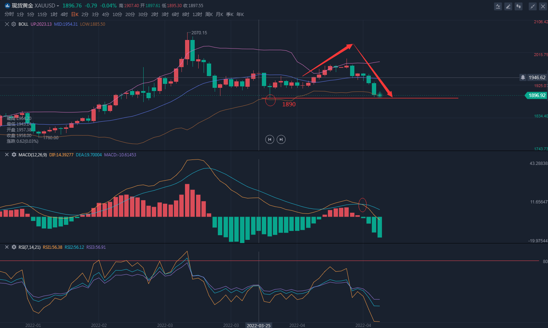Click the LOW:1885.50 Bollinger value

pos(93,24)
